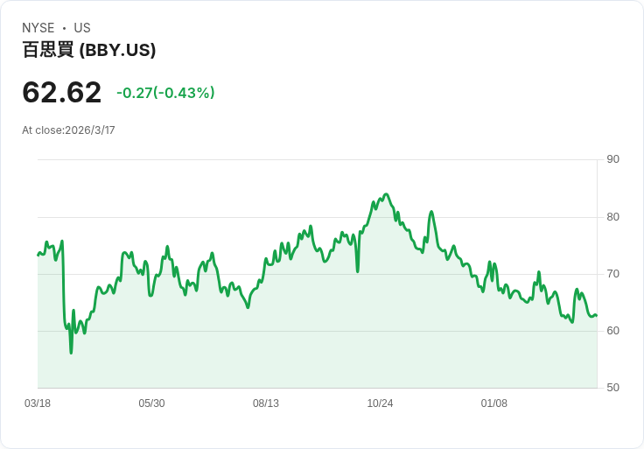Select the -0.27(-0.43%) change text

[165, 93]
